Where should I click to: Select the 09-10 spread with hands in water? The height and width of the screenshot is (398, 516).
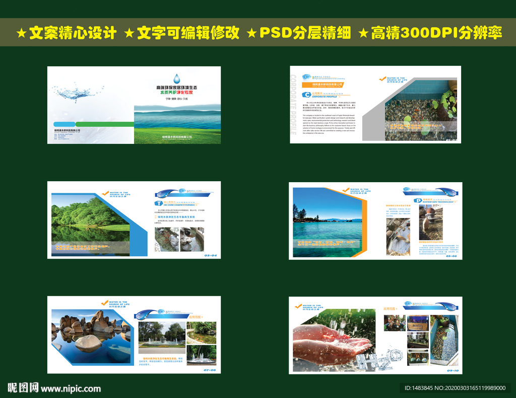pos(375,335)
